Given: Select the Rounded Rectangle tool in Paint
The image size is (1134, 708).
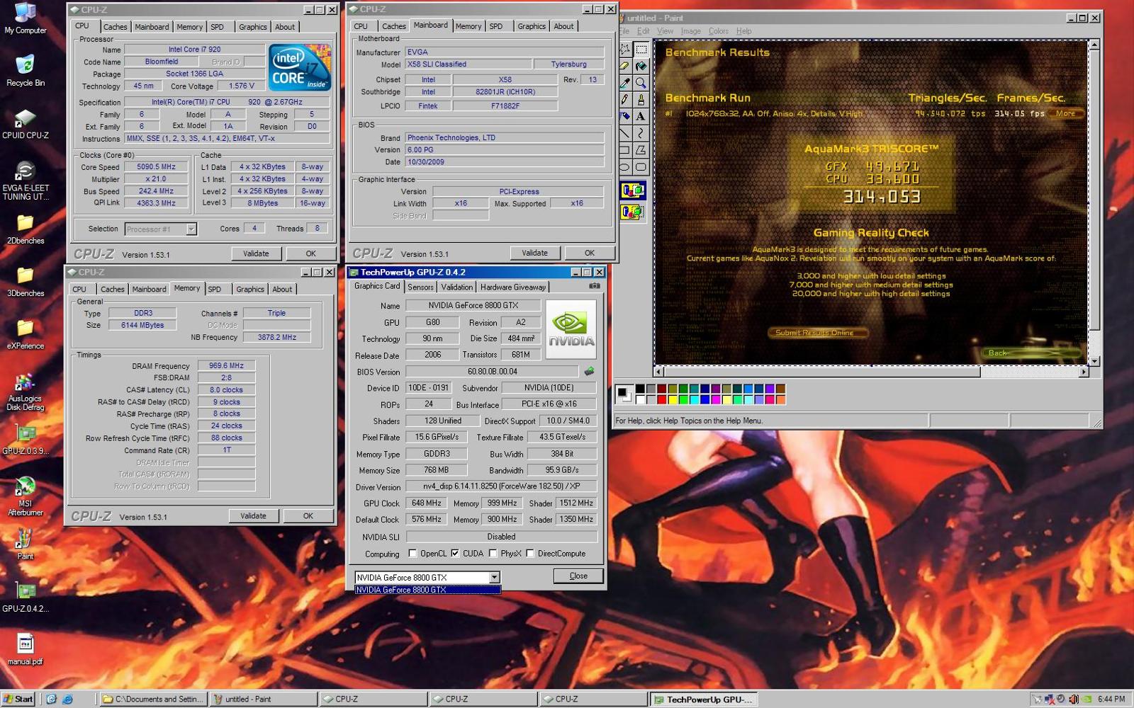Looking at the screenshot, I should click(641, 167).
